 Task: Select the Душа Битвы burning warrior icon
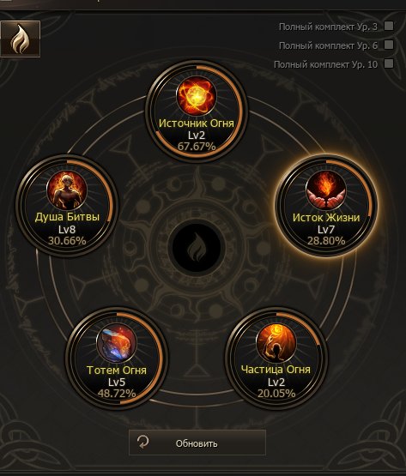(x=67, y=190)
